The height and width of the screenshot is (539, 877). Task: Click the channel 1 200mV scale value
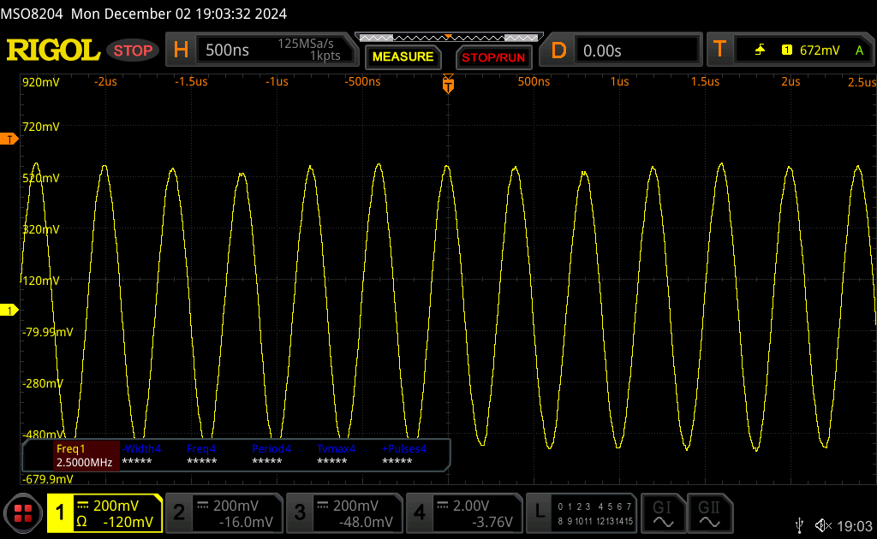click(116, 506)
